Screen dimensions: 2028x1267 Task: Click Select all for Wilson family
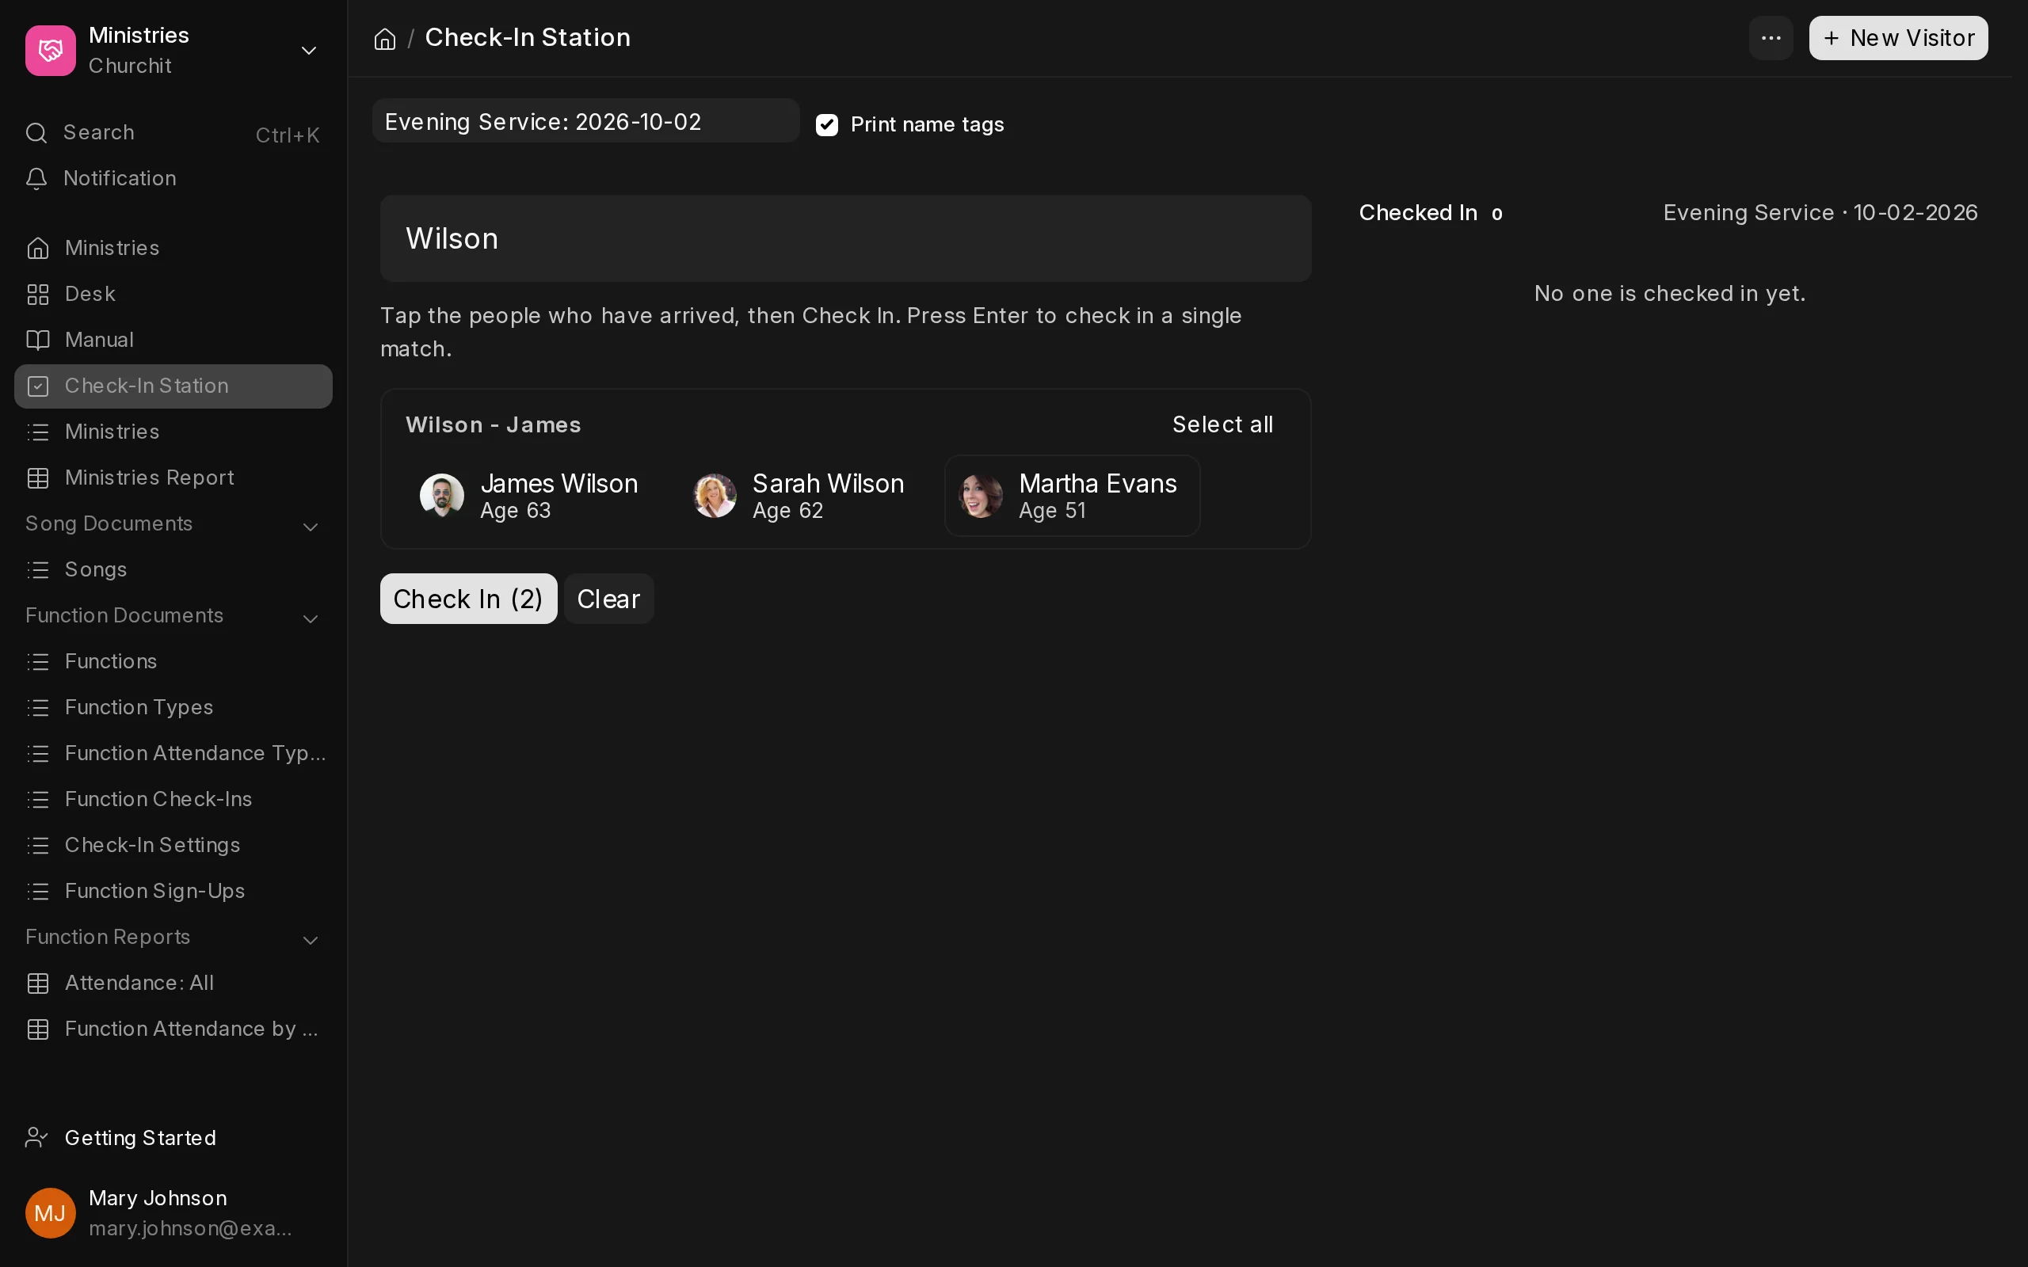[x=1222, y=425]
